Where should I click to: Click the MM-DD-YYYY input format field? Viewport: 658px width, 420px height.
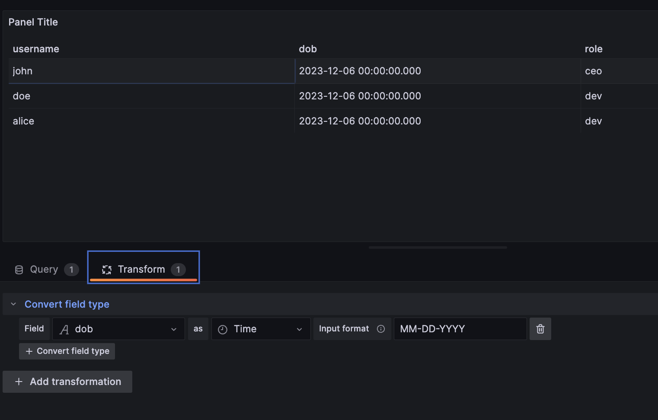click(x=460, y=329)
